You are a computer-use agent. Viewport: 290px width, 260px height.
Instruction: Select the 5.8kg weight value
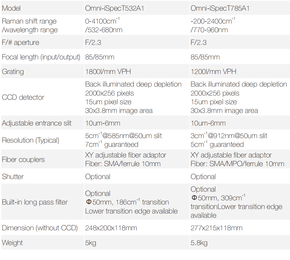[199, 243]
